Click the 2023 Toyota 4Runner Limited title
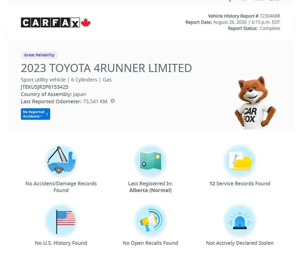Image resolution: width=300 pixels, height=254 pixels. tap(106, 68)
